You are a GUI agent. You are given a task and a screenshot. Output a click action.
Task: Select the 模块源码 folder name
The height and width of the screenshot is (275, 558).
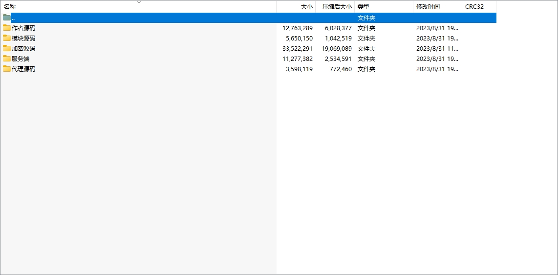click(x=23, y=39)
